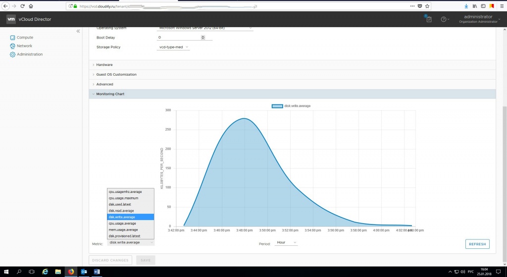Open the Period Hour dropdown
507x277 pixels.
click(x=287, y=243)
